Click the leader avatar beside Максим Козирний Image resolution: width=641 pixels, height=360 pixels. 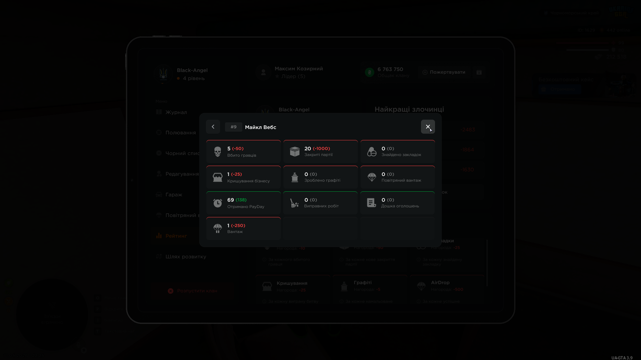click(263, 72)
